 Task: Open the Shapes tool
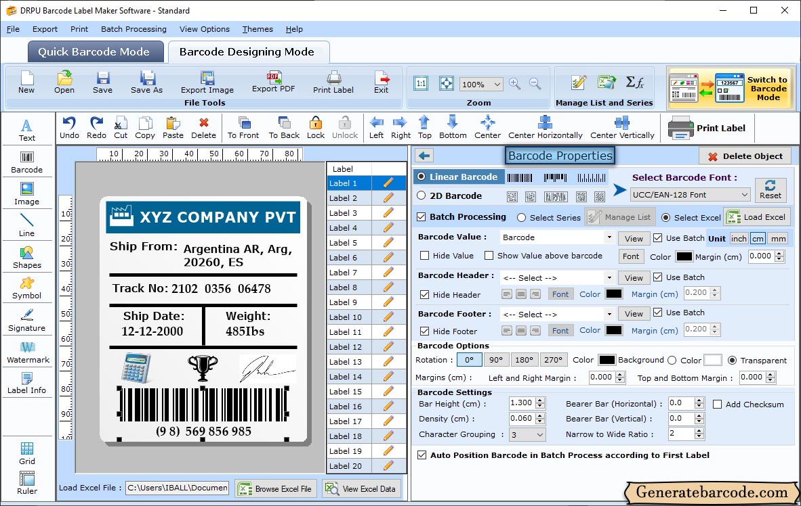[x=26, y=258]
